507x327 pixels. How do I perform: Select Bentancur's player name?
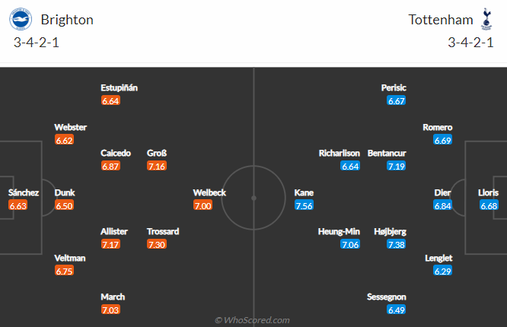[x=387, y=153]
